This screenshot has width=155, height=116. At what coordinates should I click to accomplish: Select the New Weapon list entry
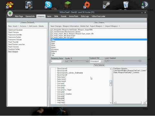click(13, 52)
